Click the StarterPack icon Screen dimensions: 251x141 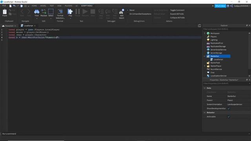click(208, 63)
